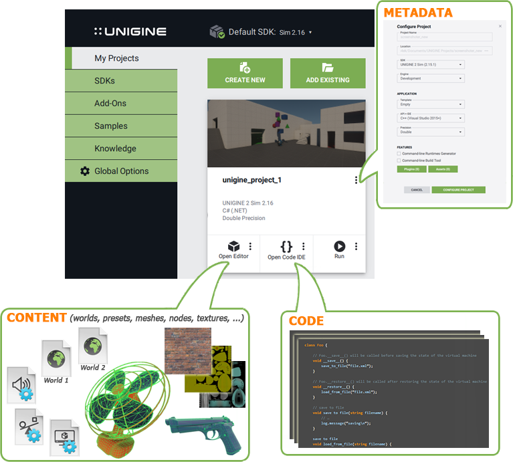513x462 pixels.
Task: Open the Engine dropdown showing Development
Action: [431, 78]
